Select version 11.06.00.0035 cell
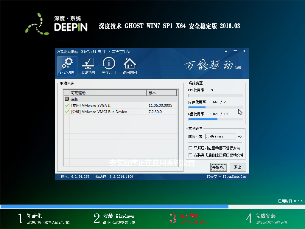This screenshot has height=229, width=305. coord(160,105)
